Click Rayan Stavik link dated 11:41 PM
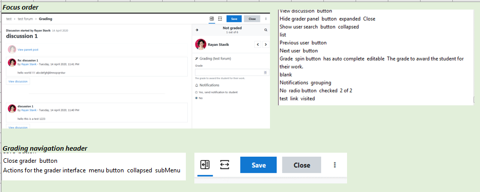 click(29, 65)
